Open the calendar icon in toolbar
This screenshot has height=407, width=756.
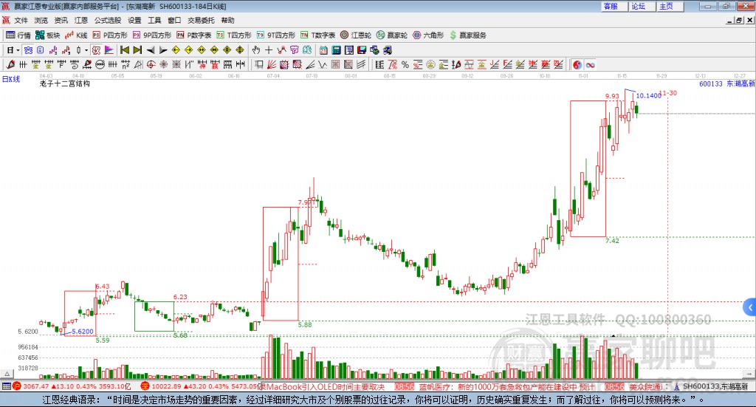[x=323, y=50]
